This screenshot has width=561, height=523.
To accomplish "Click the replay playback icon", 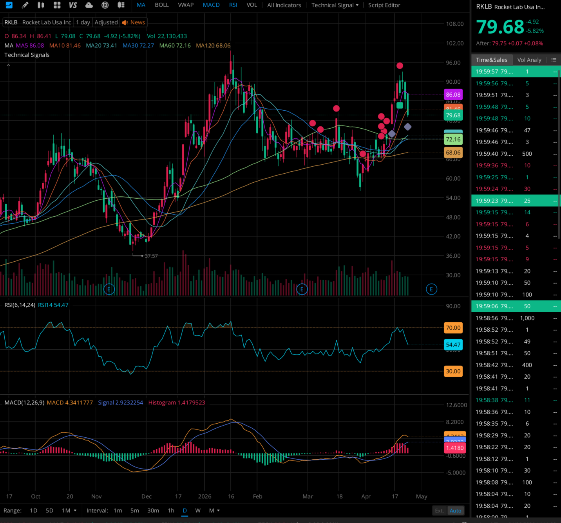I will (x=105, y=5).
